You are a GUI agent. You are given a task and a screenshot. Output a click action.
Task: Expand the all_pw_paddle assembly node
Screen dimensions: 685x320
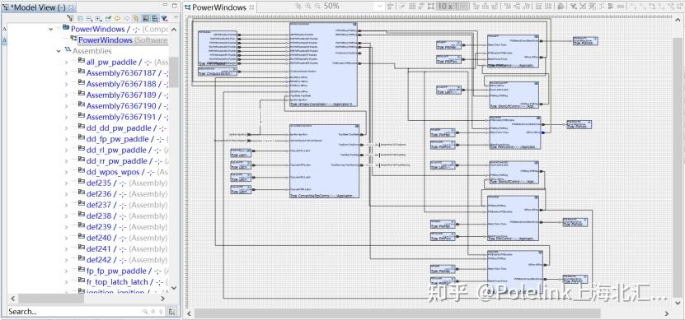(x=67, y=62)
